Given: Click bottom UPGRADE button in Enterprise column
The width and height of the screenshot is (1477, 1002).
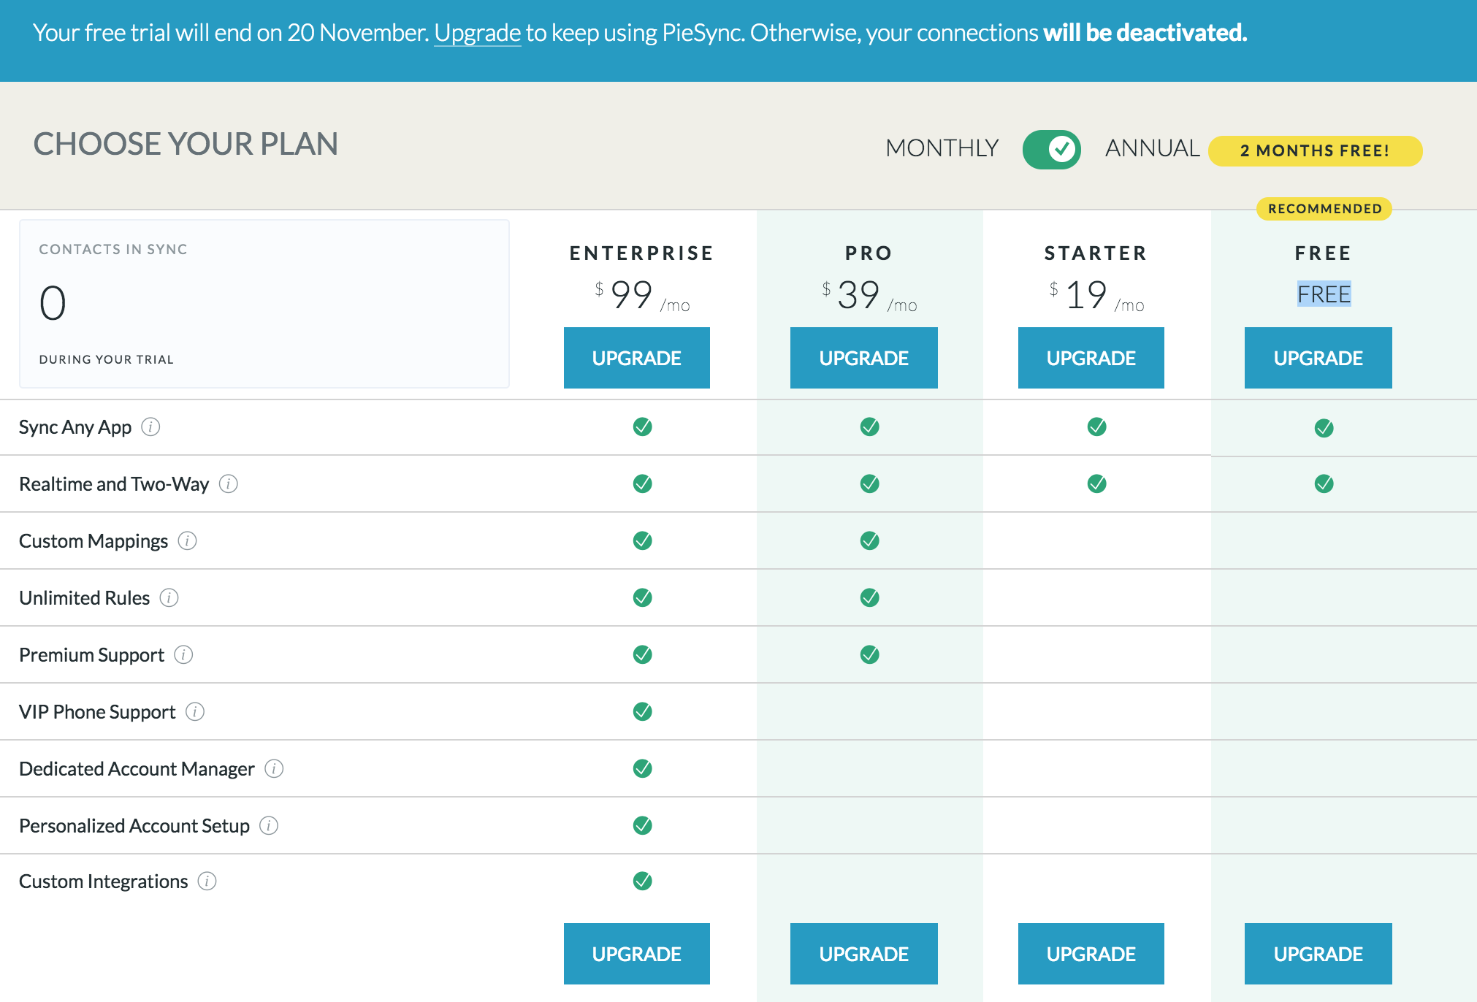Looking at the screenshot, I should coord(636,954).
